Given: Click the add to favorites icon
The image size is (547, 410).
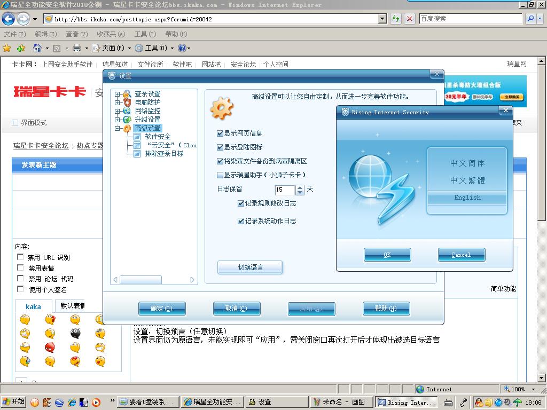Looking at the screenshot, I should point(21,48).
